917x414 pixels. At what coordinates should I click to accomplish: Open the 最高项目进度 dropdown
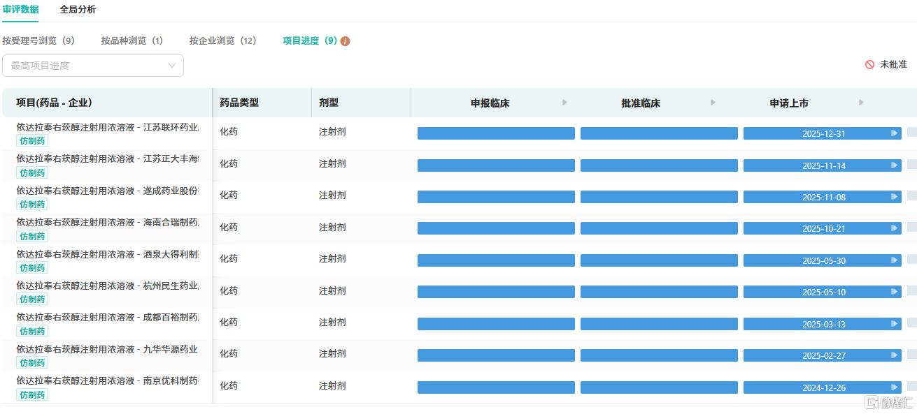click(93, 66)
